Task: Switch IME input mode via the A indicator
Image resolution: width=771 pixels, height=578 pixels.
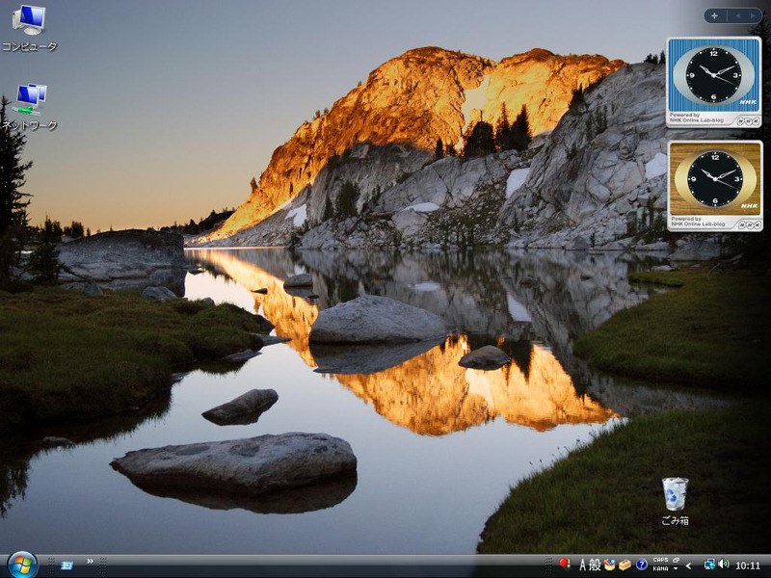Action: (583, 565)
